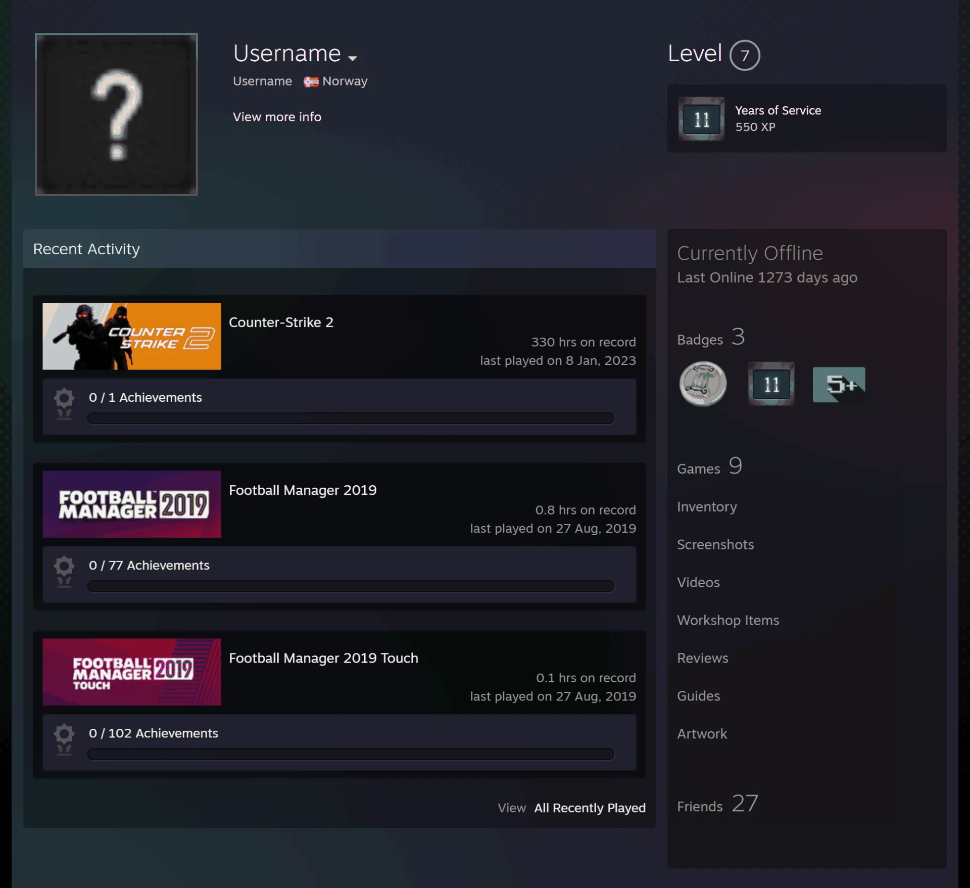Click Counter-Strike 2 achievements trophy icon
Screen dimensions: 970x888
click(x=64, y=404)
